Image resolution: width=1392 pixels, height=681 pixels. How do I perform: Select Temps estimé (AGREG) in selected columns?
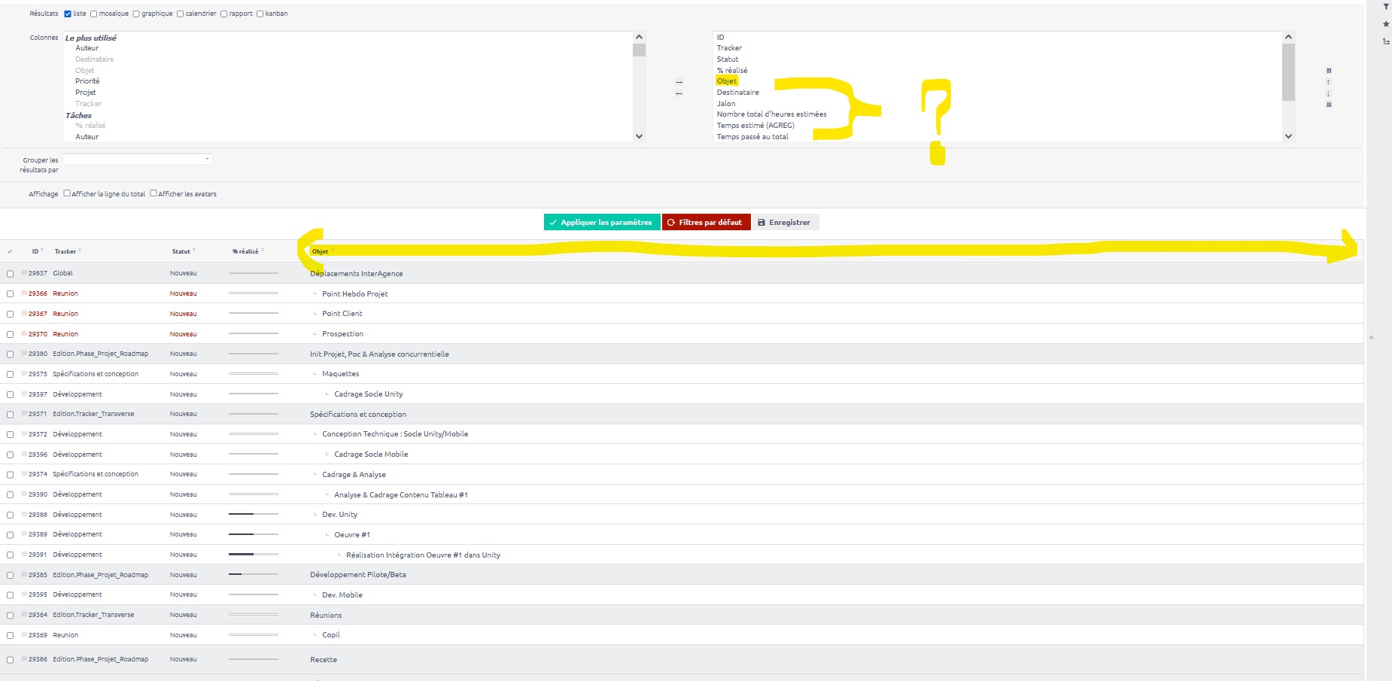[755, 126]
